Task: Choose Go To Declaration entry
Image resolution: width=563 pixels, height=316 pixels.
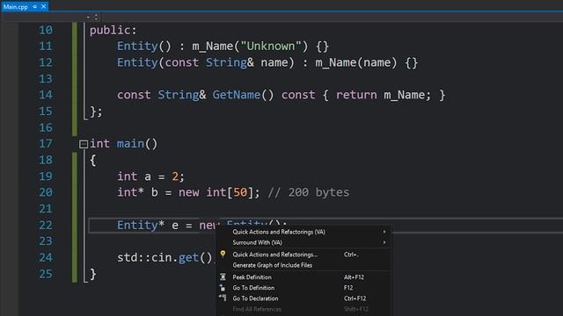Action: (x=303, y=298)
